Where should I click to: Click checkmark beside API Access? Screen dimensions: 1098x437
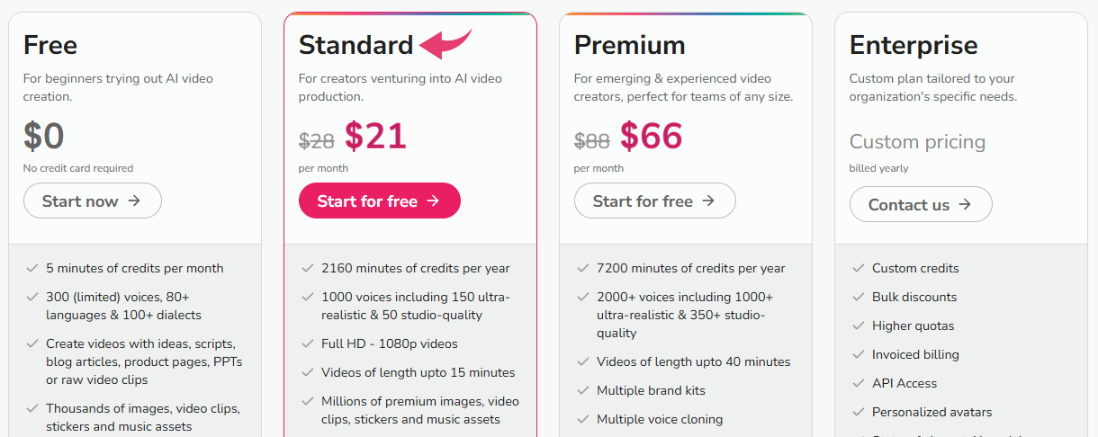(x=857, y=383)
